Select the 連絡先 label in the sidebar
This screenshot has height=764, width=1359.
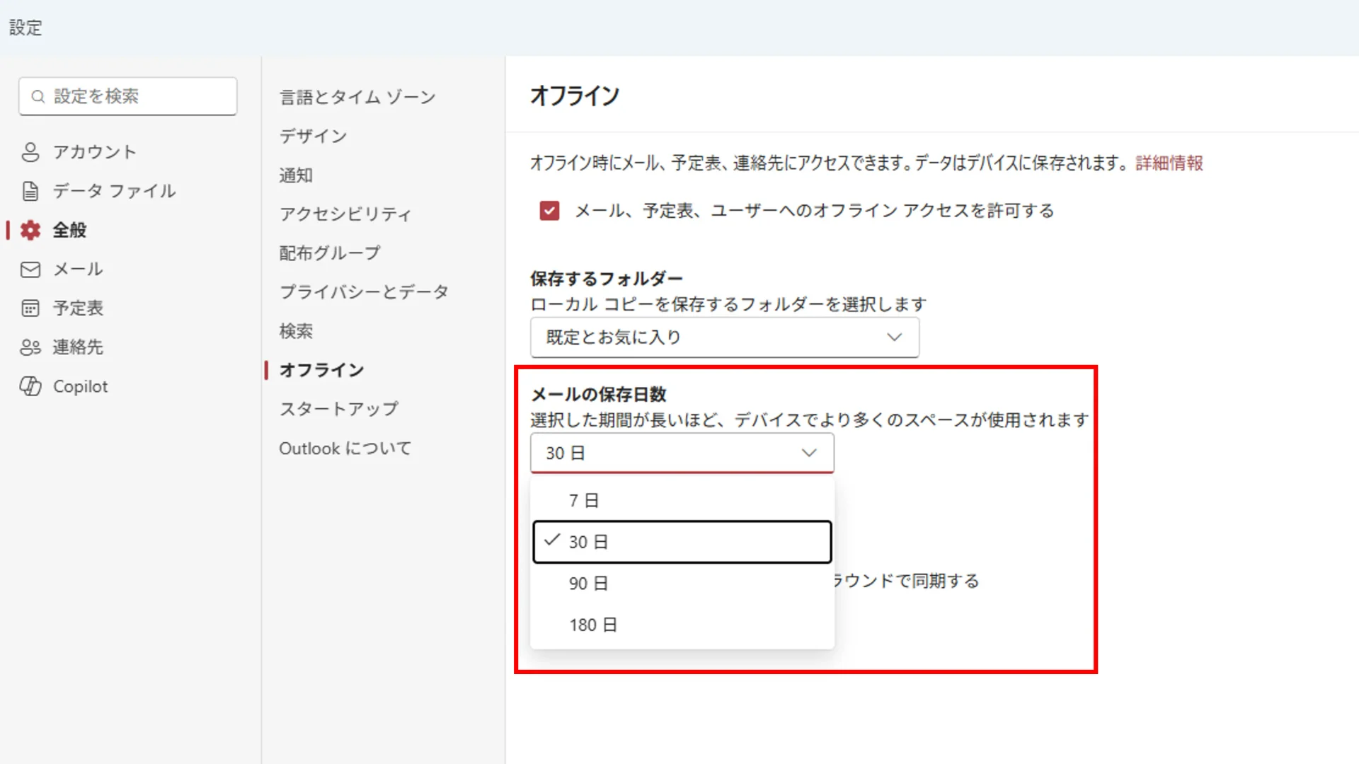(x=78, y=347)
